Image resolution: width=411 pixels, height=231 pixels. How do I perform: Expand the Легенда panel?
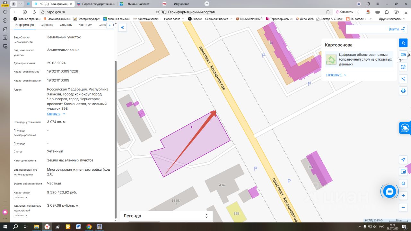[166, 216]
